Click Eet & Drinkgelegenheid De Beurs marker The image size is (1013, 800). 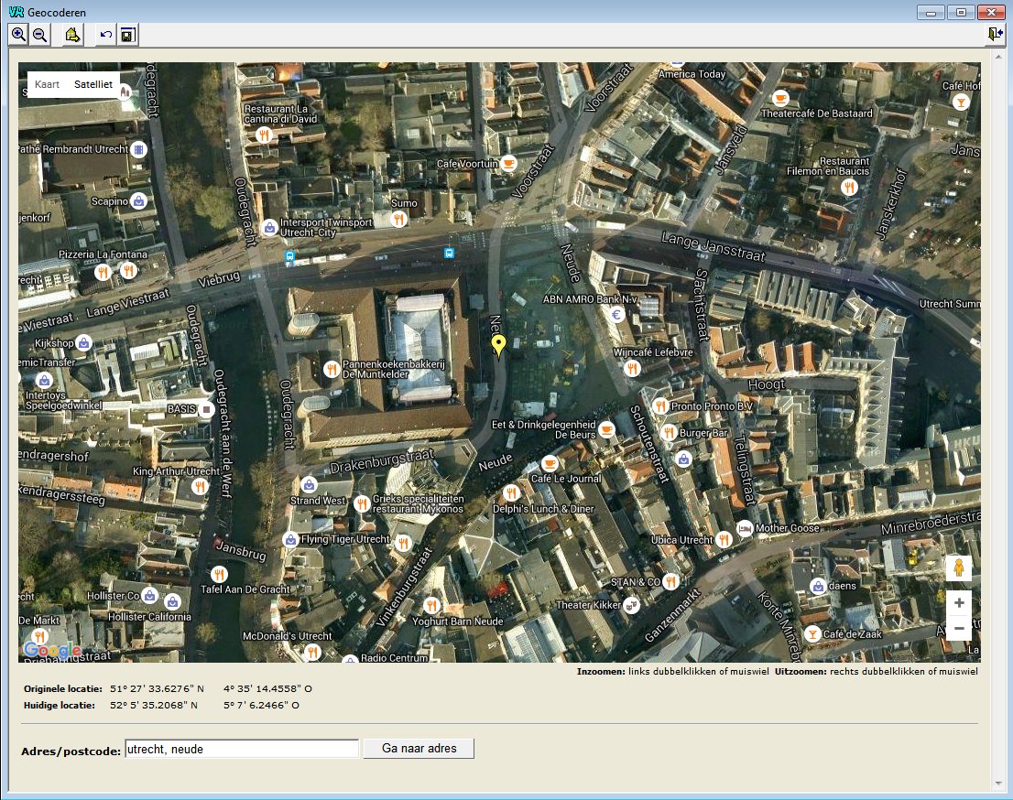click(x=606, y=428)
